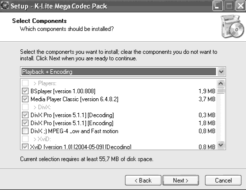Image resolution: width=246 pixels, height=190 pixels.
Task: Click the component list scrollbar thumb
Action: pos(221,91)
